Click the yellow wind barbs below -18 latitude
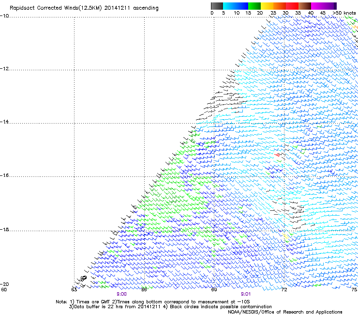Image resolution: width=358 pixels, height=315 pixels. 285,236
